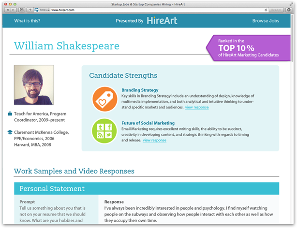
Task: Click the orange Branding Strategy tag icon
Action: tap(104, 99)
